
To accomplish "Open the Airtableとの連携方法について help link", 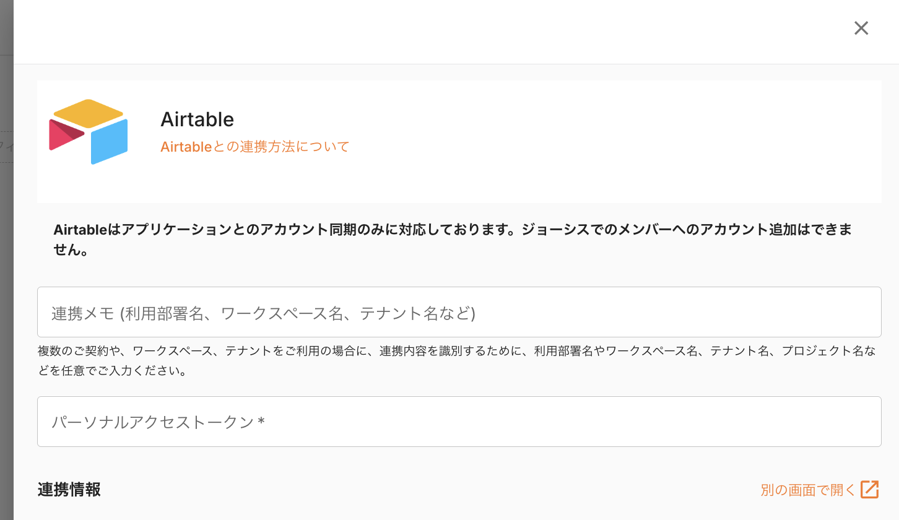I will coord(254,147).
